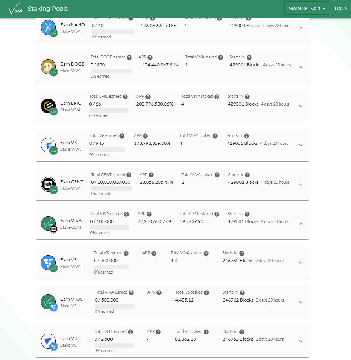Click Total VIVA staked help icon in VX row
Image resolution: width=351 pixels, height=360 pixels.
click(215, 136)
